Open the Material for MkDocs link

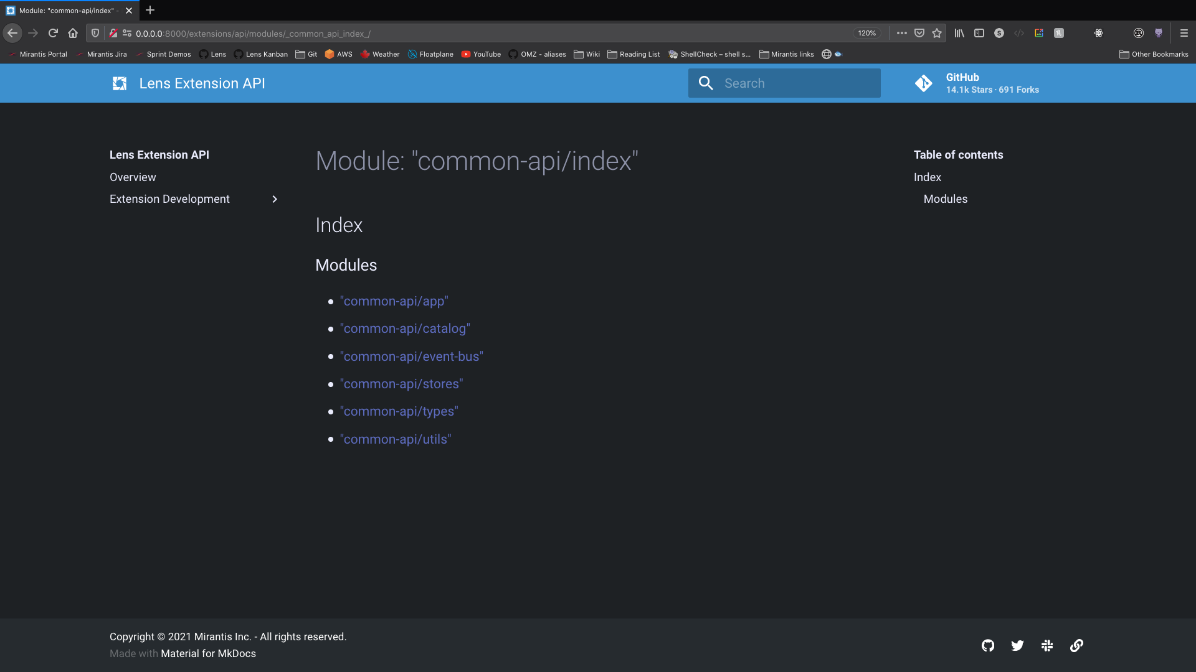pos(208,653)
